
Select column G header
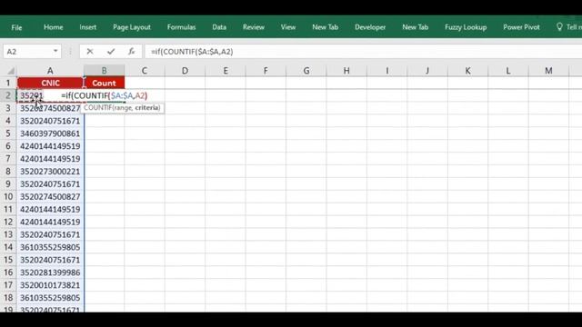(306, 71)
